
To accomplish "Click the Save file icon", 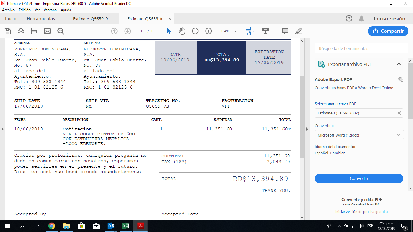I will (x=8, y=31).
